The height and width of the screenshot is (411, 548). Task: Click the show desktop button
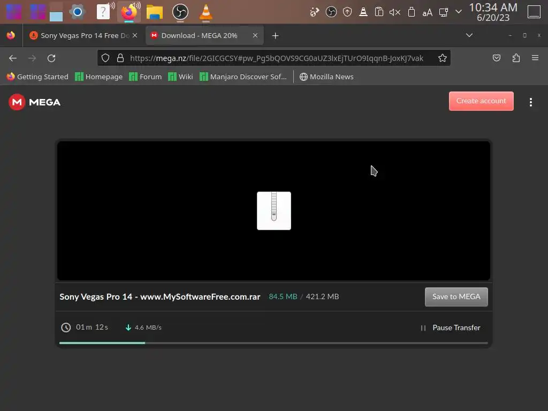click(x=534, y=12)
